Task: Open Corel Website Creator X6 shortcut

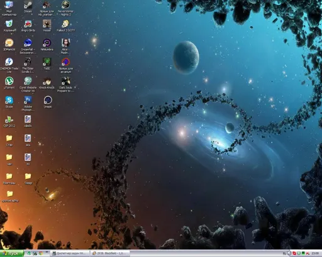Action: click(x=28, y=84)
